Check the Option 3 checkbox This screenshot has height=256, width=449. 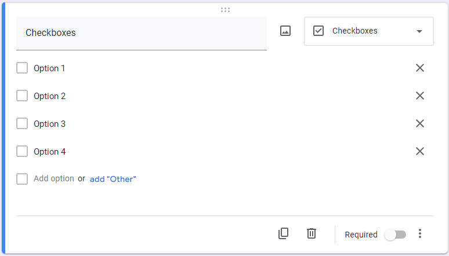22,123
